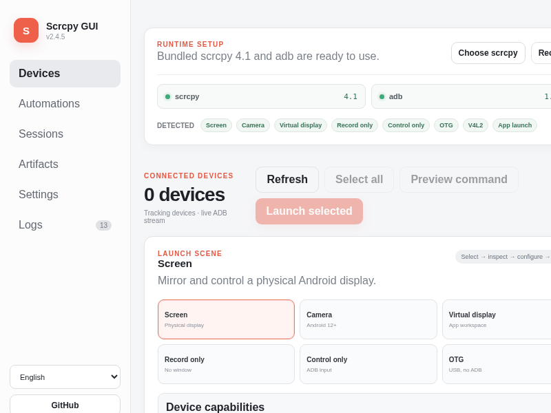This screenshot has height=413, width=551.
Task: Open the GitHub link button
Action: pos(65,405)
